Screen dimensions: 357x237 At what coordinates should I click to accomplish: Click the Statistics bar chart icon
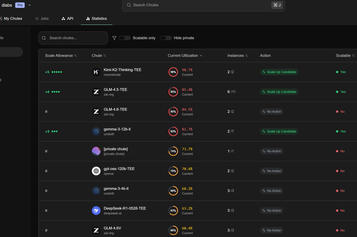[88, 18]
